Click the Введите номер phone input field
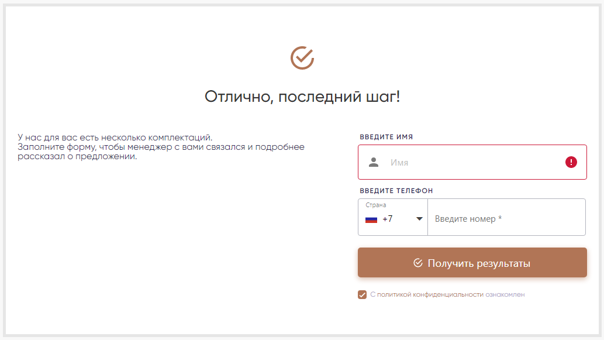This screenshot has height=340, width=604. tap(506, 219)
